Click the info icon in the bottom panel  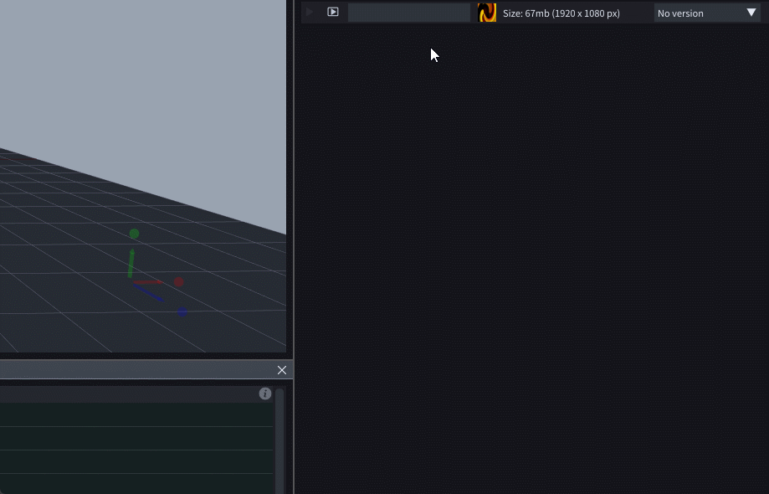pos(265,394)
